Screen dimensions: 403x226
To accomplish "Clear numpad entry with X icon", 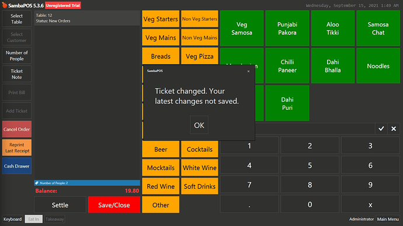I will tap(394, 128).
